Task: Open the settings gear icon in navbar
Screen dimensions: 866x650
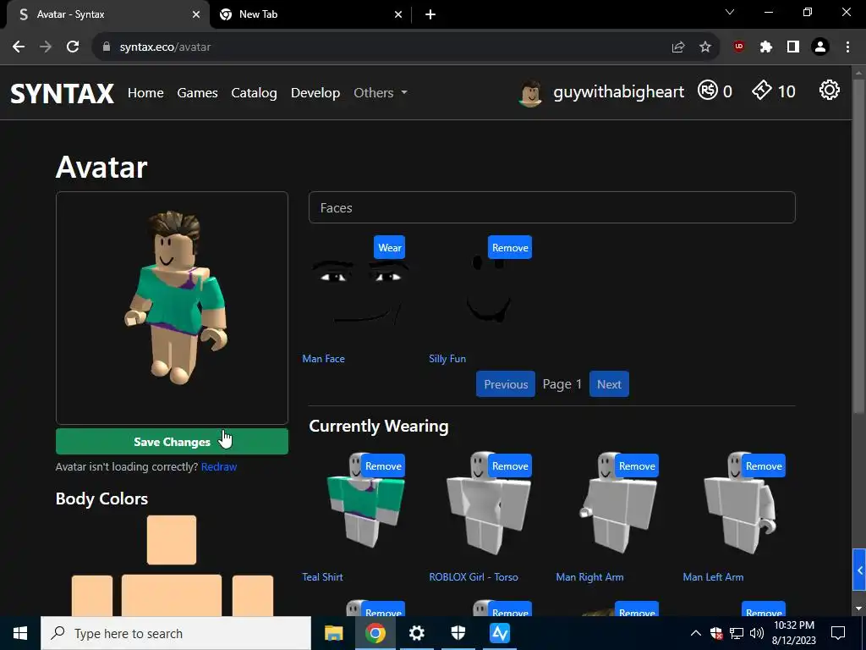Action: 829,90
